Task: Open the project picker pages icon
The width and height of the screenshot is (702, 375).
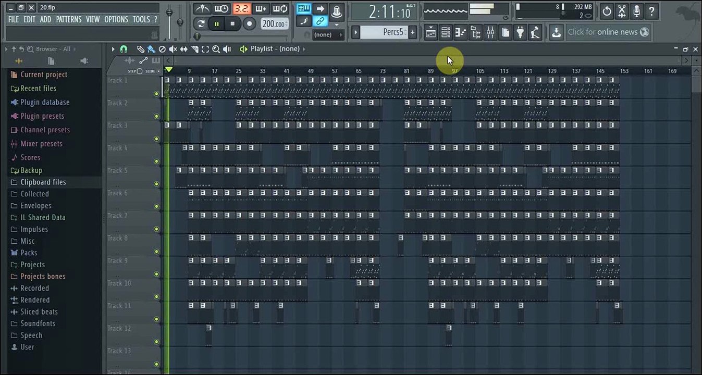Action: click(x=506, y=32)
